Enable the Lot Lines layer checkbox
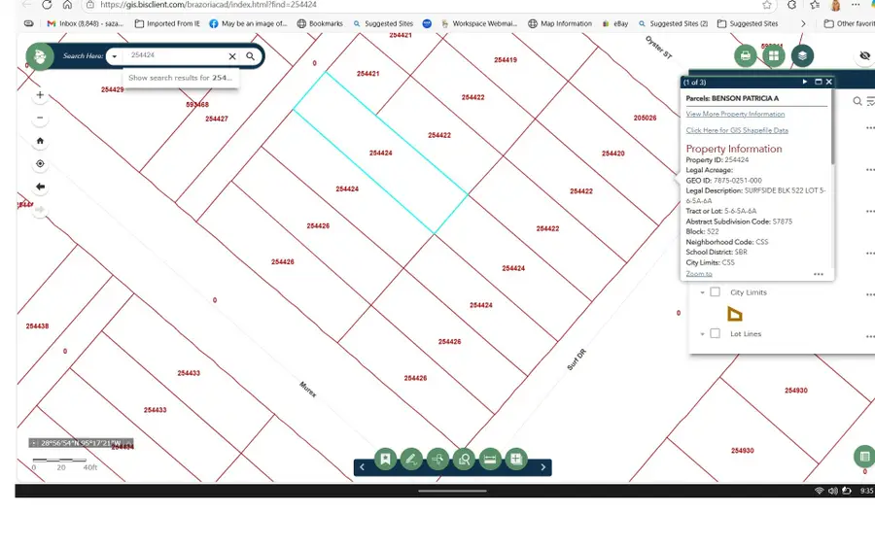Screen dimensions: 875x547 715,334
